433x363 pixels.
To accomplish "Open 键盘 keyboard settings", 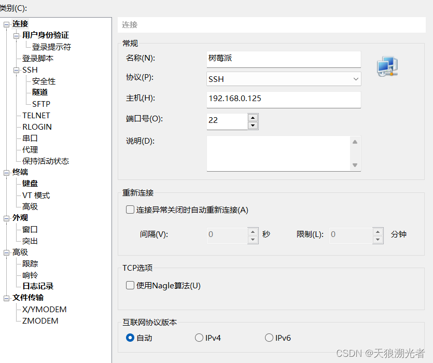I will (30, 184).
